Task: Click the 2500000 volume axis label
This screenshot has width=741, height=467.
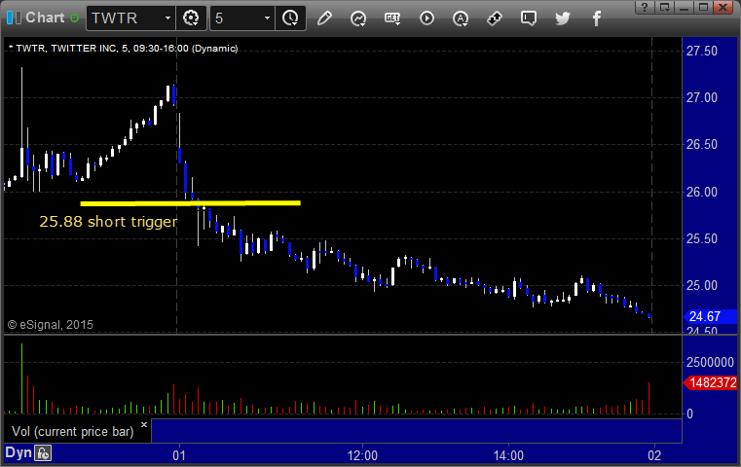Action: pos(710,362)
